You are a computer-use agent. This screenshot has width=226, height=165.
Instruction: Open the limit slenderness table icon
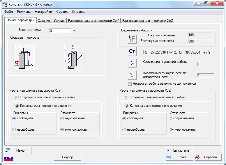(x=132, y=38)
